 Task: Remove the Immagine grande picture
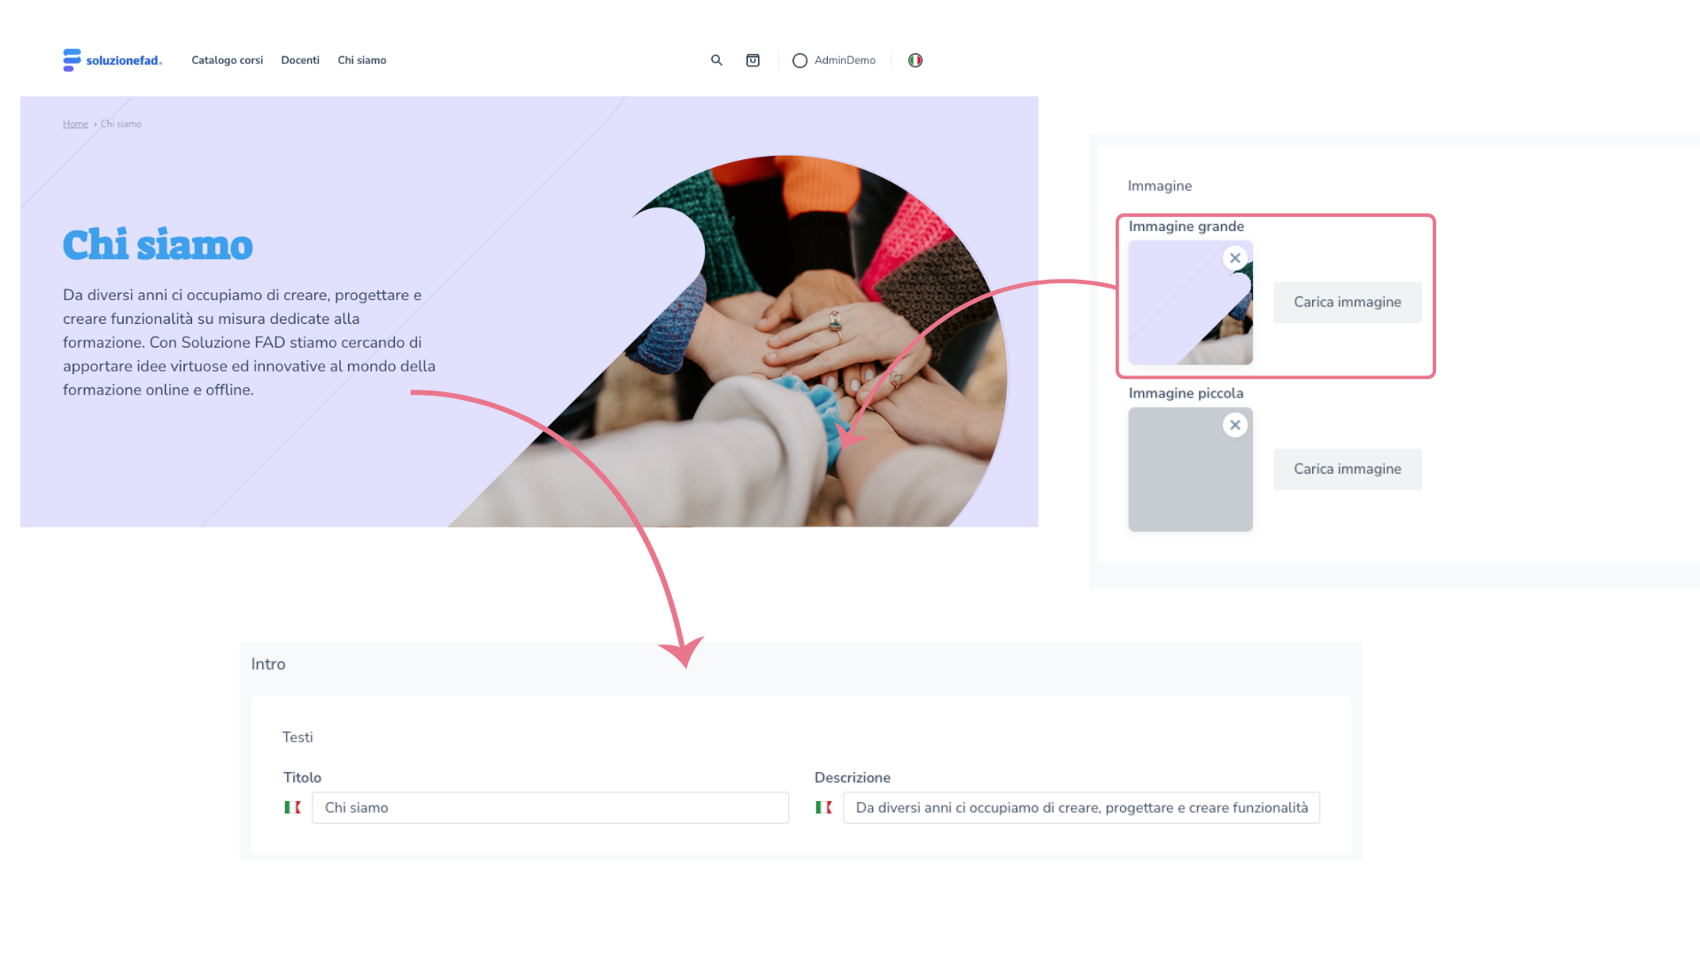pyautogui.click(x=1235, y=258)
